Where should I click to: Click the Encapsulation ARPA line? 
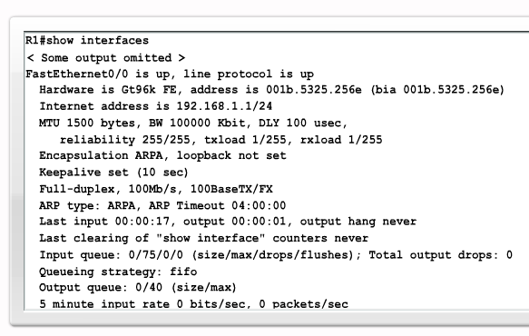[x=162, y=155]
